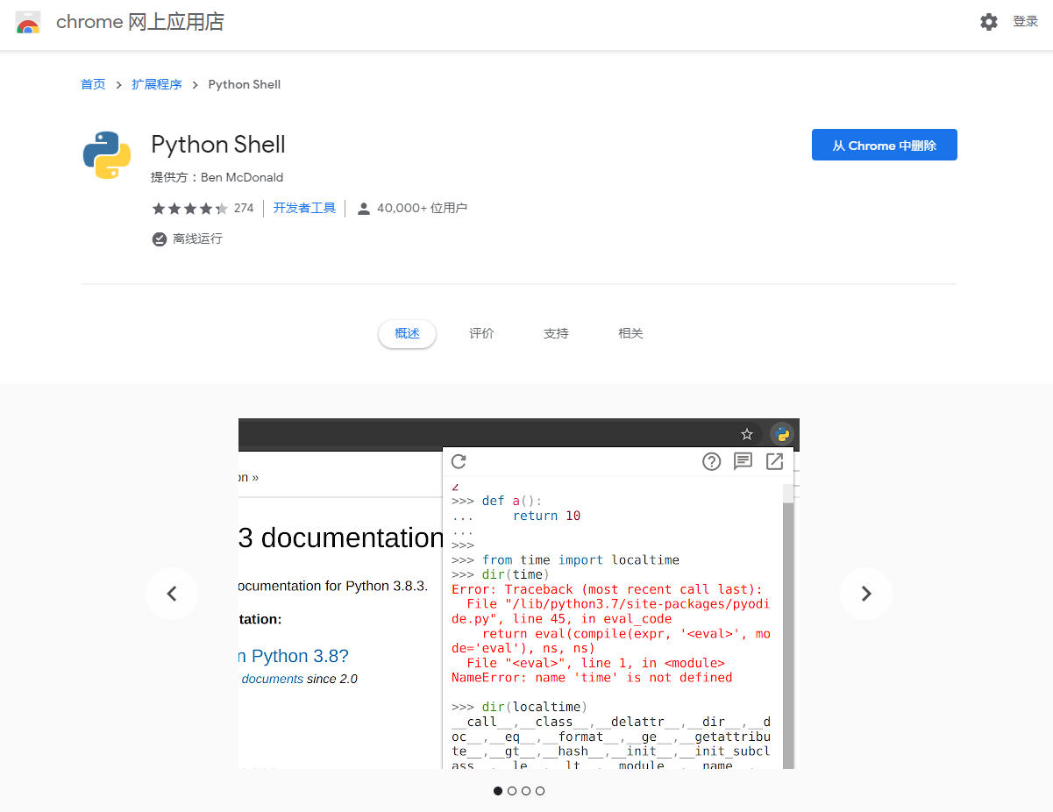Click the refresh icon in the Python Shell popup
The height and width of the screenshot is (812, 1053).
(x=459, y=461)
